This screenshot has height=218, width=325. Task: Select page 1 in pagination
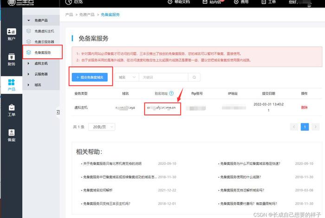coord(305,127)
